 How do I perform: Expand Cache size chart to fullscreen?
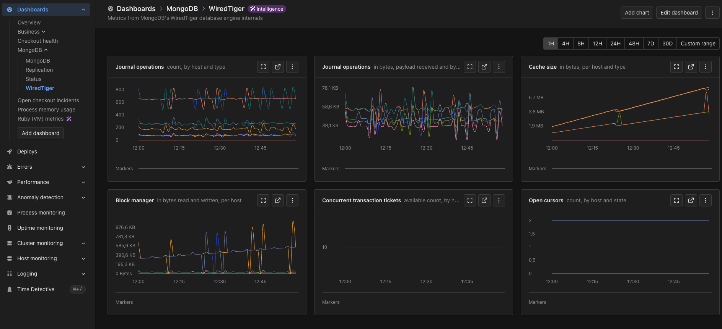click(x=676, y=67)
